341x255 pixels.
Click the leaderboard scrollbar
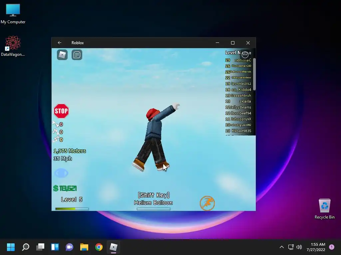[254, 74]
